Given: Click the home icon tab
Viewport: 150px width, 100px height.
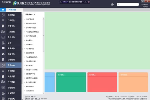Looking at the screenshot, I should tap(3, 9).
